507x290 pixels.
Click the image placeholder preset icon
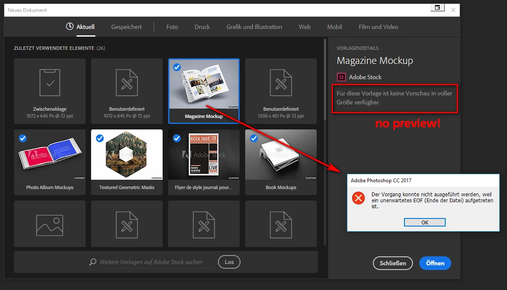pyautogui.click(x=50, y=225)
